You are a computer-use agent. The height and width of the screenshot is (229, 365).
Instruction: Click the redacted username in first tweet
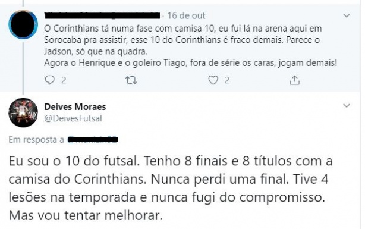tap(102, 15)
